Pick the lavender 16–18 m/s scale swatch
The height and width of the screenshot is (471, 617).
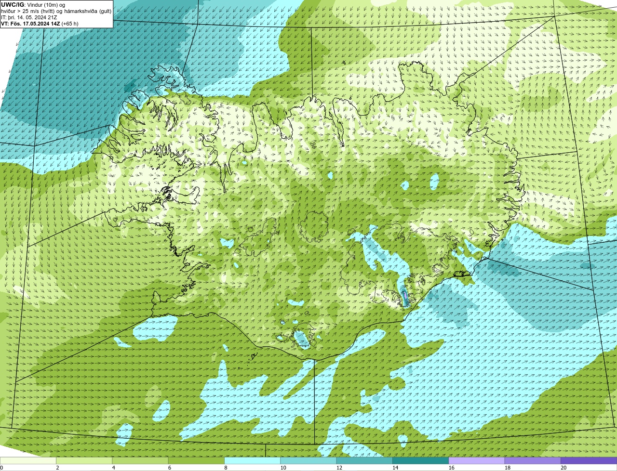tap(477, 460)
